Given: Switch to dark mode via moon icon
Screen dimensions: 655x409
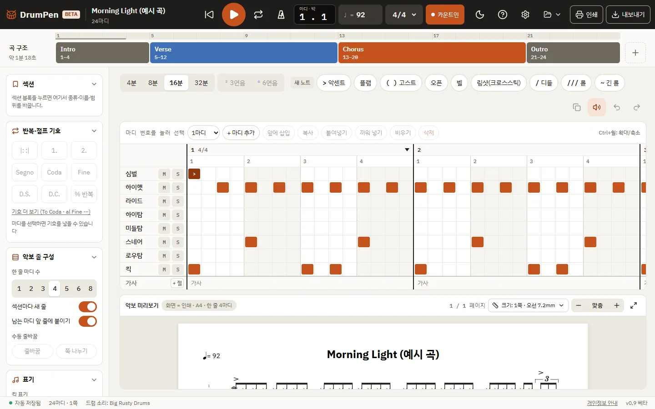Looking at the screenshot, I should point(480,15).
